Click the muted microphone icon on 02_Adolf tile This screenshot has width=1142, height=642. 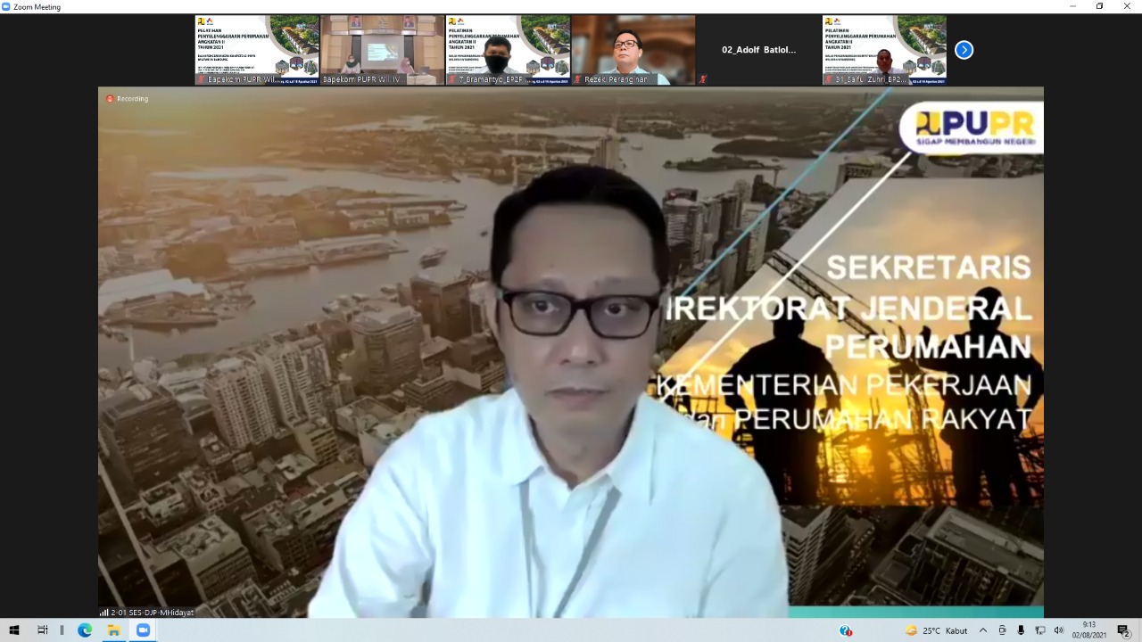point(703,79)
